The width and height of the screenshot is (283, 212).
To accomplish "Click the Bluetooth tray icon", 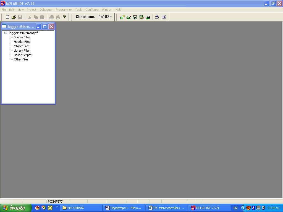I will 253,208.
